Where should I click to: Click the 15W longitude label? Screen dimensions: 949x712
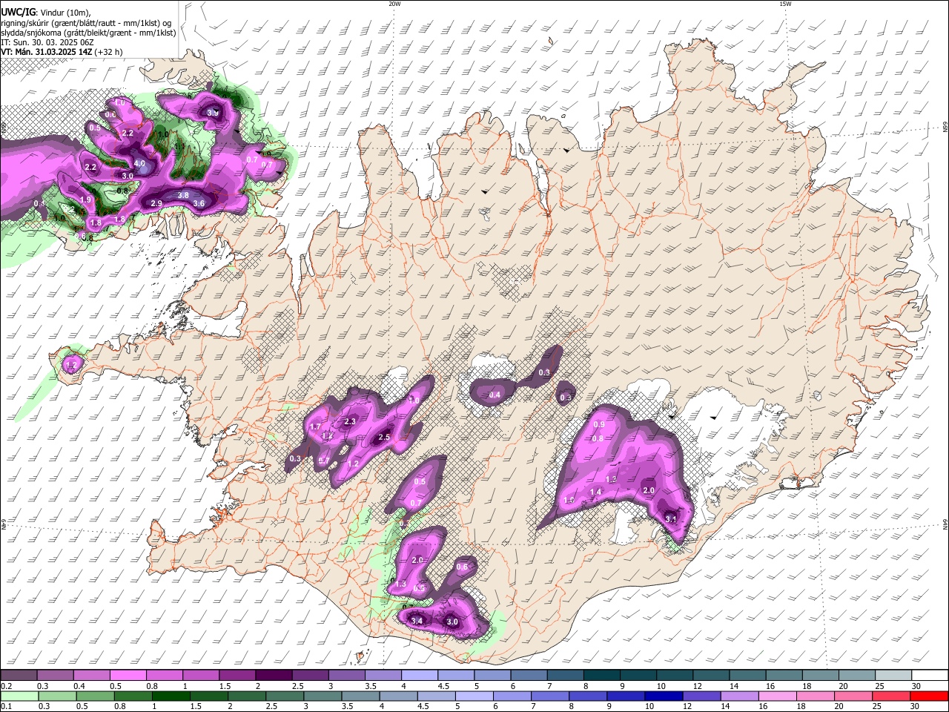point(785,4)
